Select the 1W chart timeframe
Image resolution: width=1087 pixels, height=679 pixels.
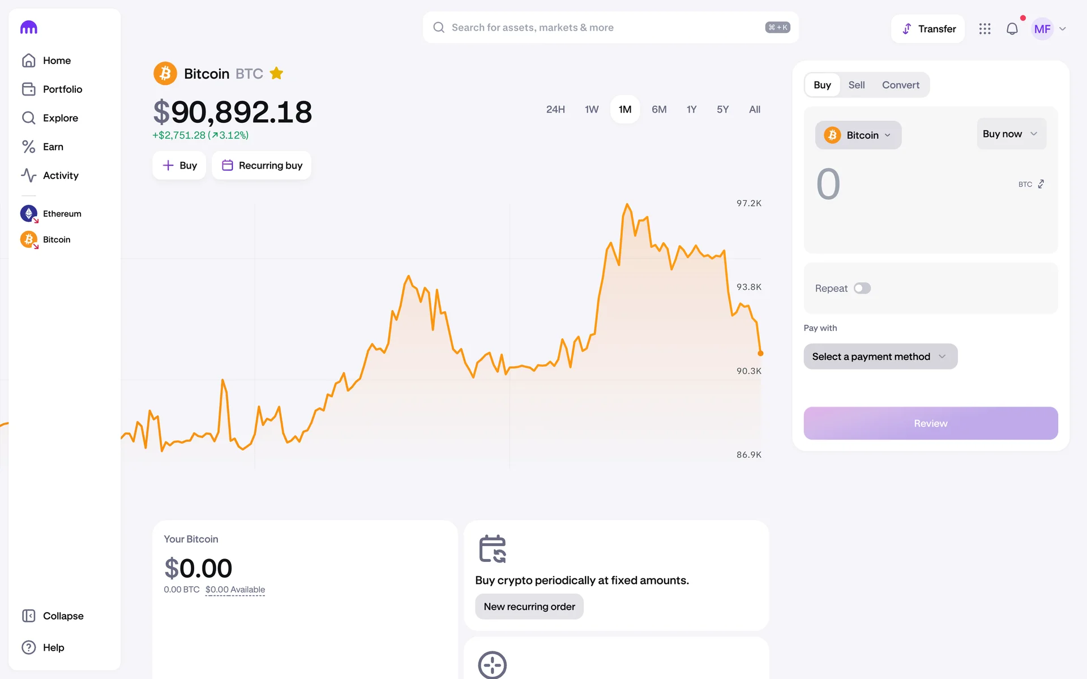[592, 109]
